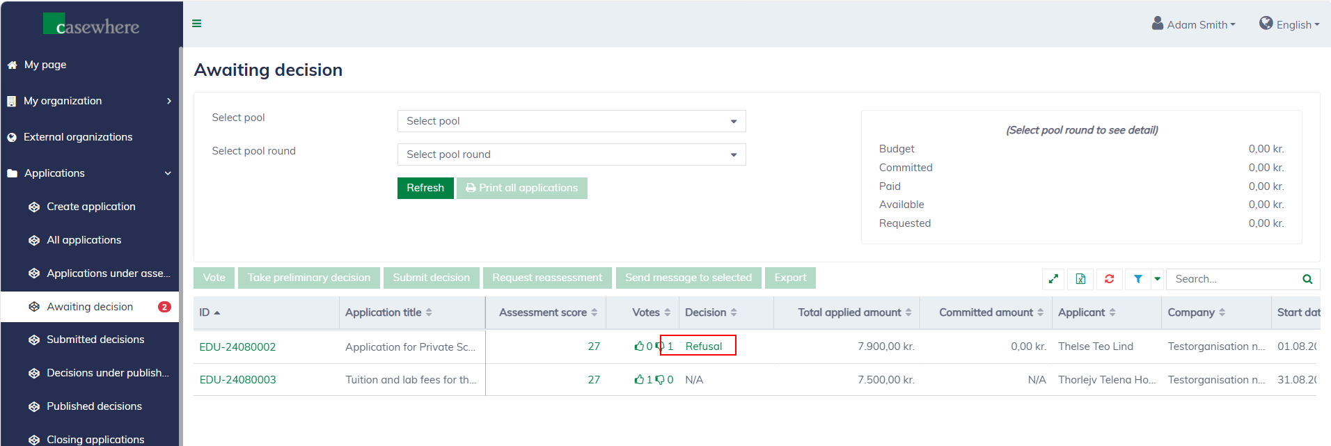The image size is (1331, 446).
Task: Click into the Search text field
Action: click(1232, 279)
